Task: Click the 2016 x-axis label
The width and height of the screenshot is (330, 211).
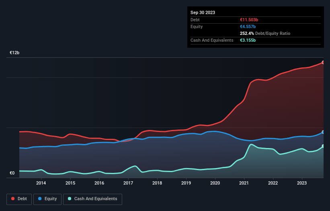Action: (99, 183)
